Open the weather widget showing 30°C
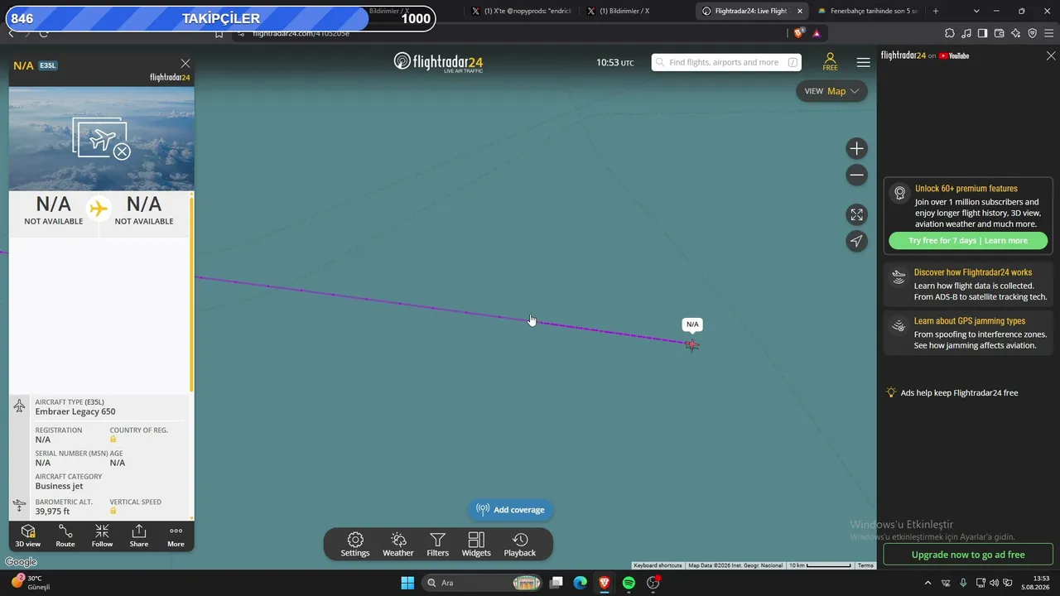Image resolution: width=1060 pixels, height=596 pixels. (30, 582)
